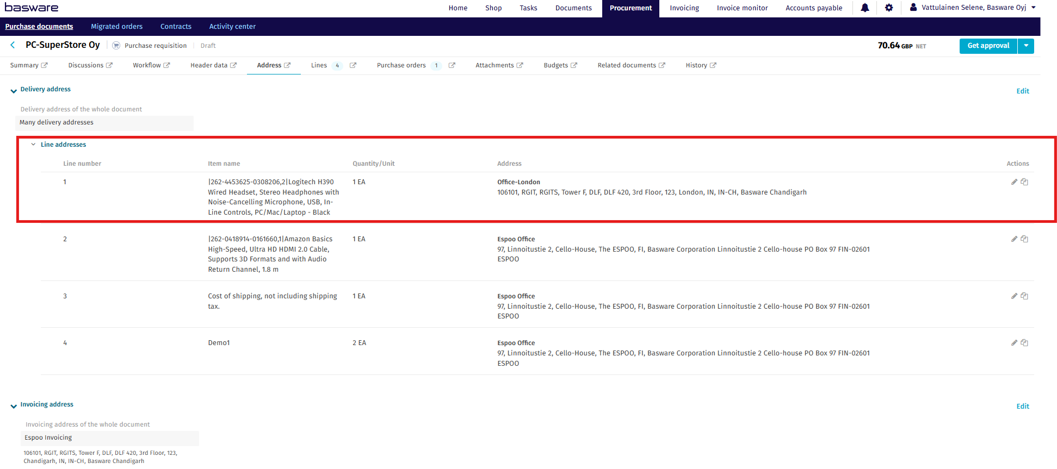Collapse the Line addresses section
Viewport: 1057px width, 469px height.
33,145
